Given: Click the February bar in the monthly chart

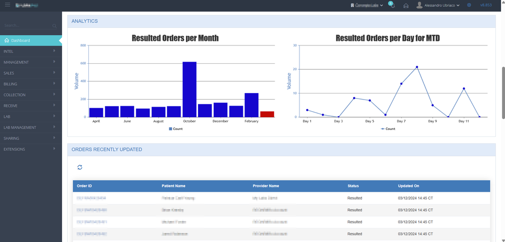Looking at the screenshot, I should (251, 105).
